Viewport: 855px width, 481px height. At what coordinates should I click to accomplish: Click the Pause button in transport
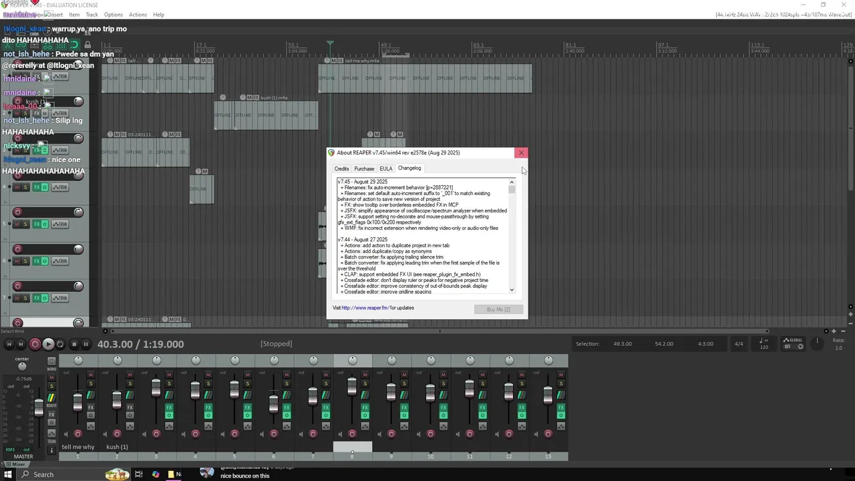(x=85, y=344)
